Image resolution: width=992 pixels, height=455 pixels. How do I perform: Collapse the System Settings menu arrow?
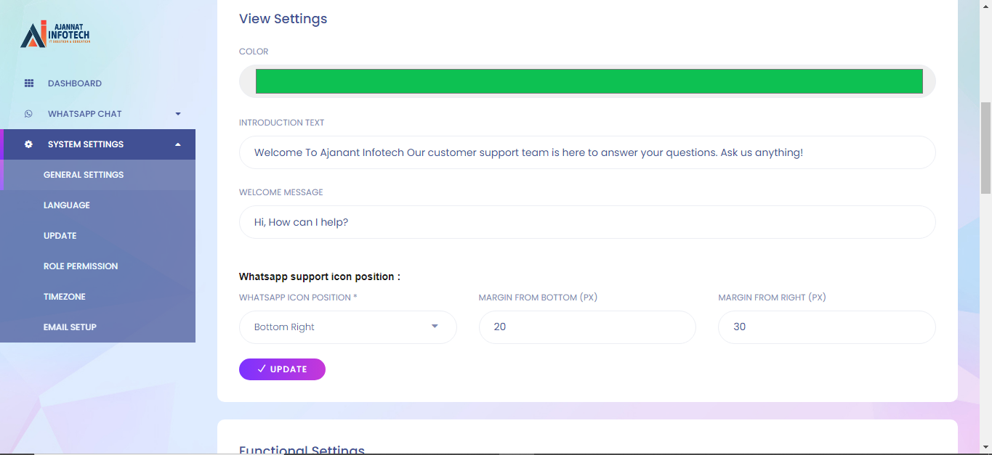pos(178,144)
